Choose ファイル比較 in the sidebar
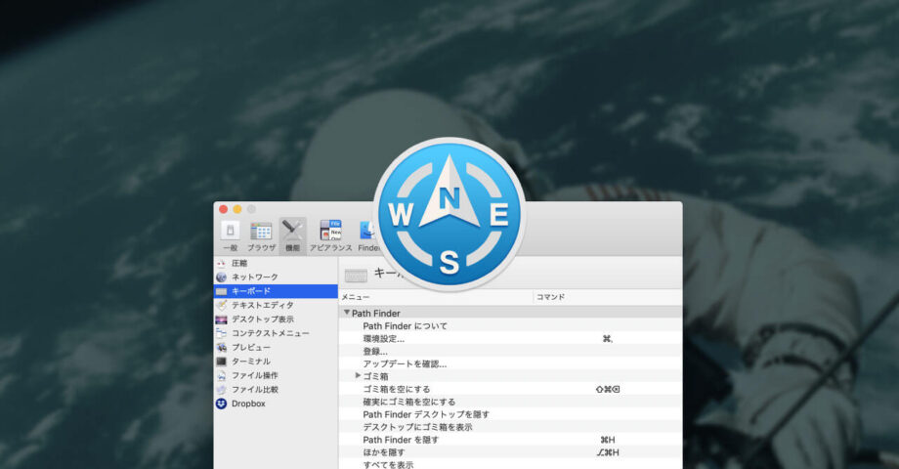 point(254,390)
